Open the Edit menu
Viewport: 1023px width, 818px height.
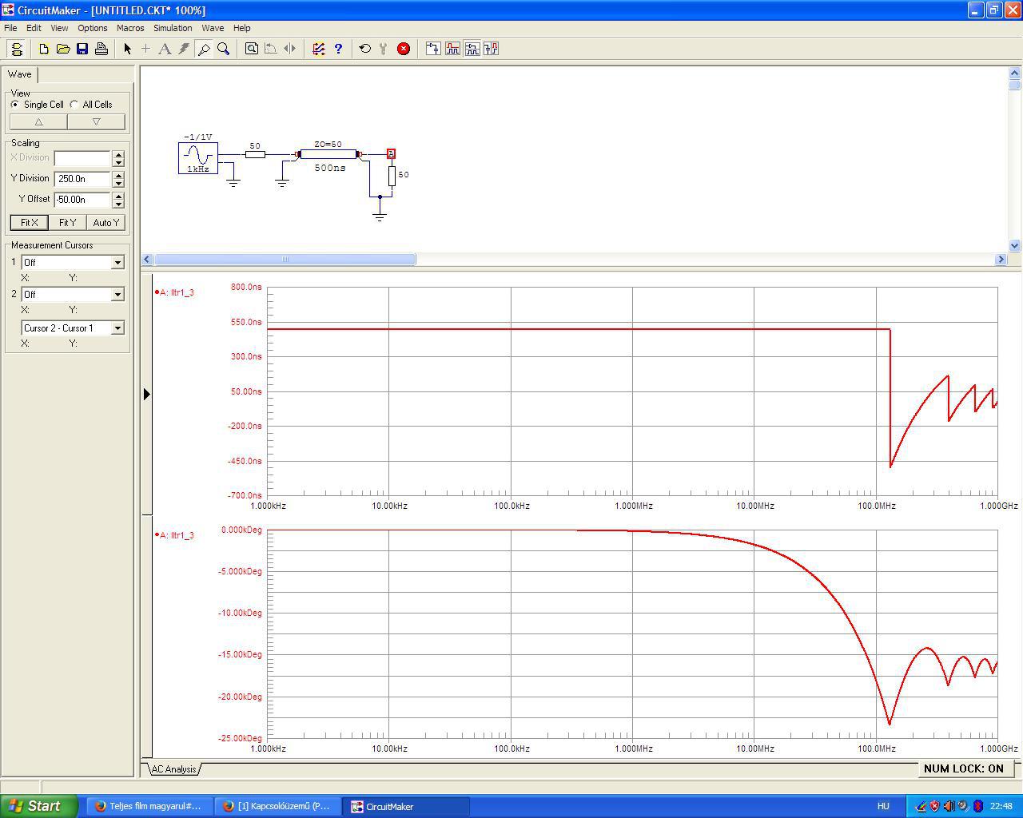34,28
